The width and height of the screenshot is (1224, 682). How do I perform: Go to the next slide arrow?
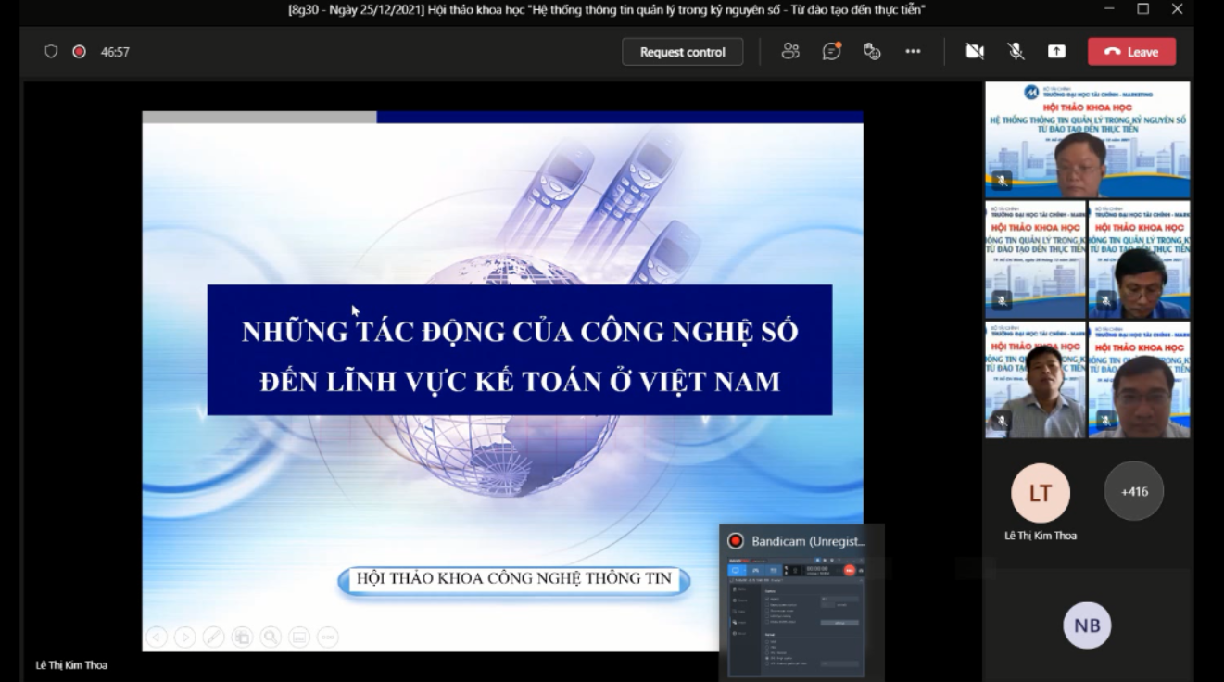click(185, 637)
